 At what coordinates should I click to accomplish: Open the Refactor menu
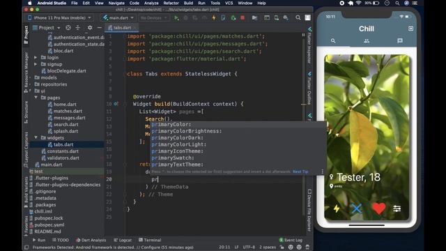coord(171,3)
